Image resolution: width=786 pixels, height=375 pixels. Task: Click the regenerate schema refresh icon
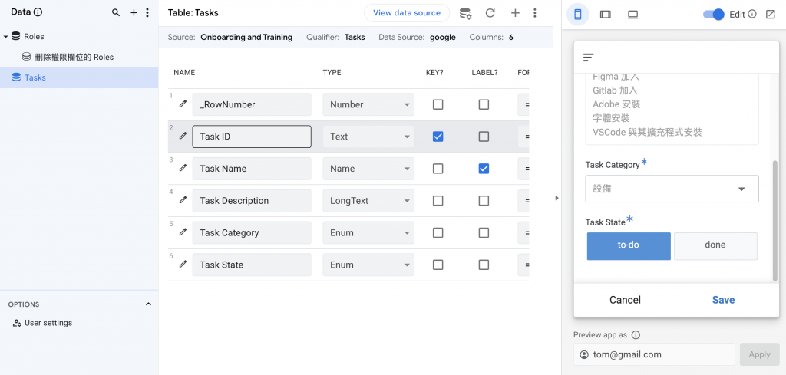[490, 13]
